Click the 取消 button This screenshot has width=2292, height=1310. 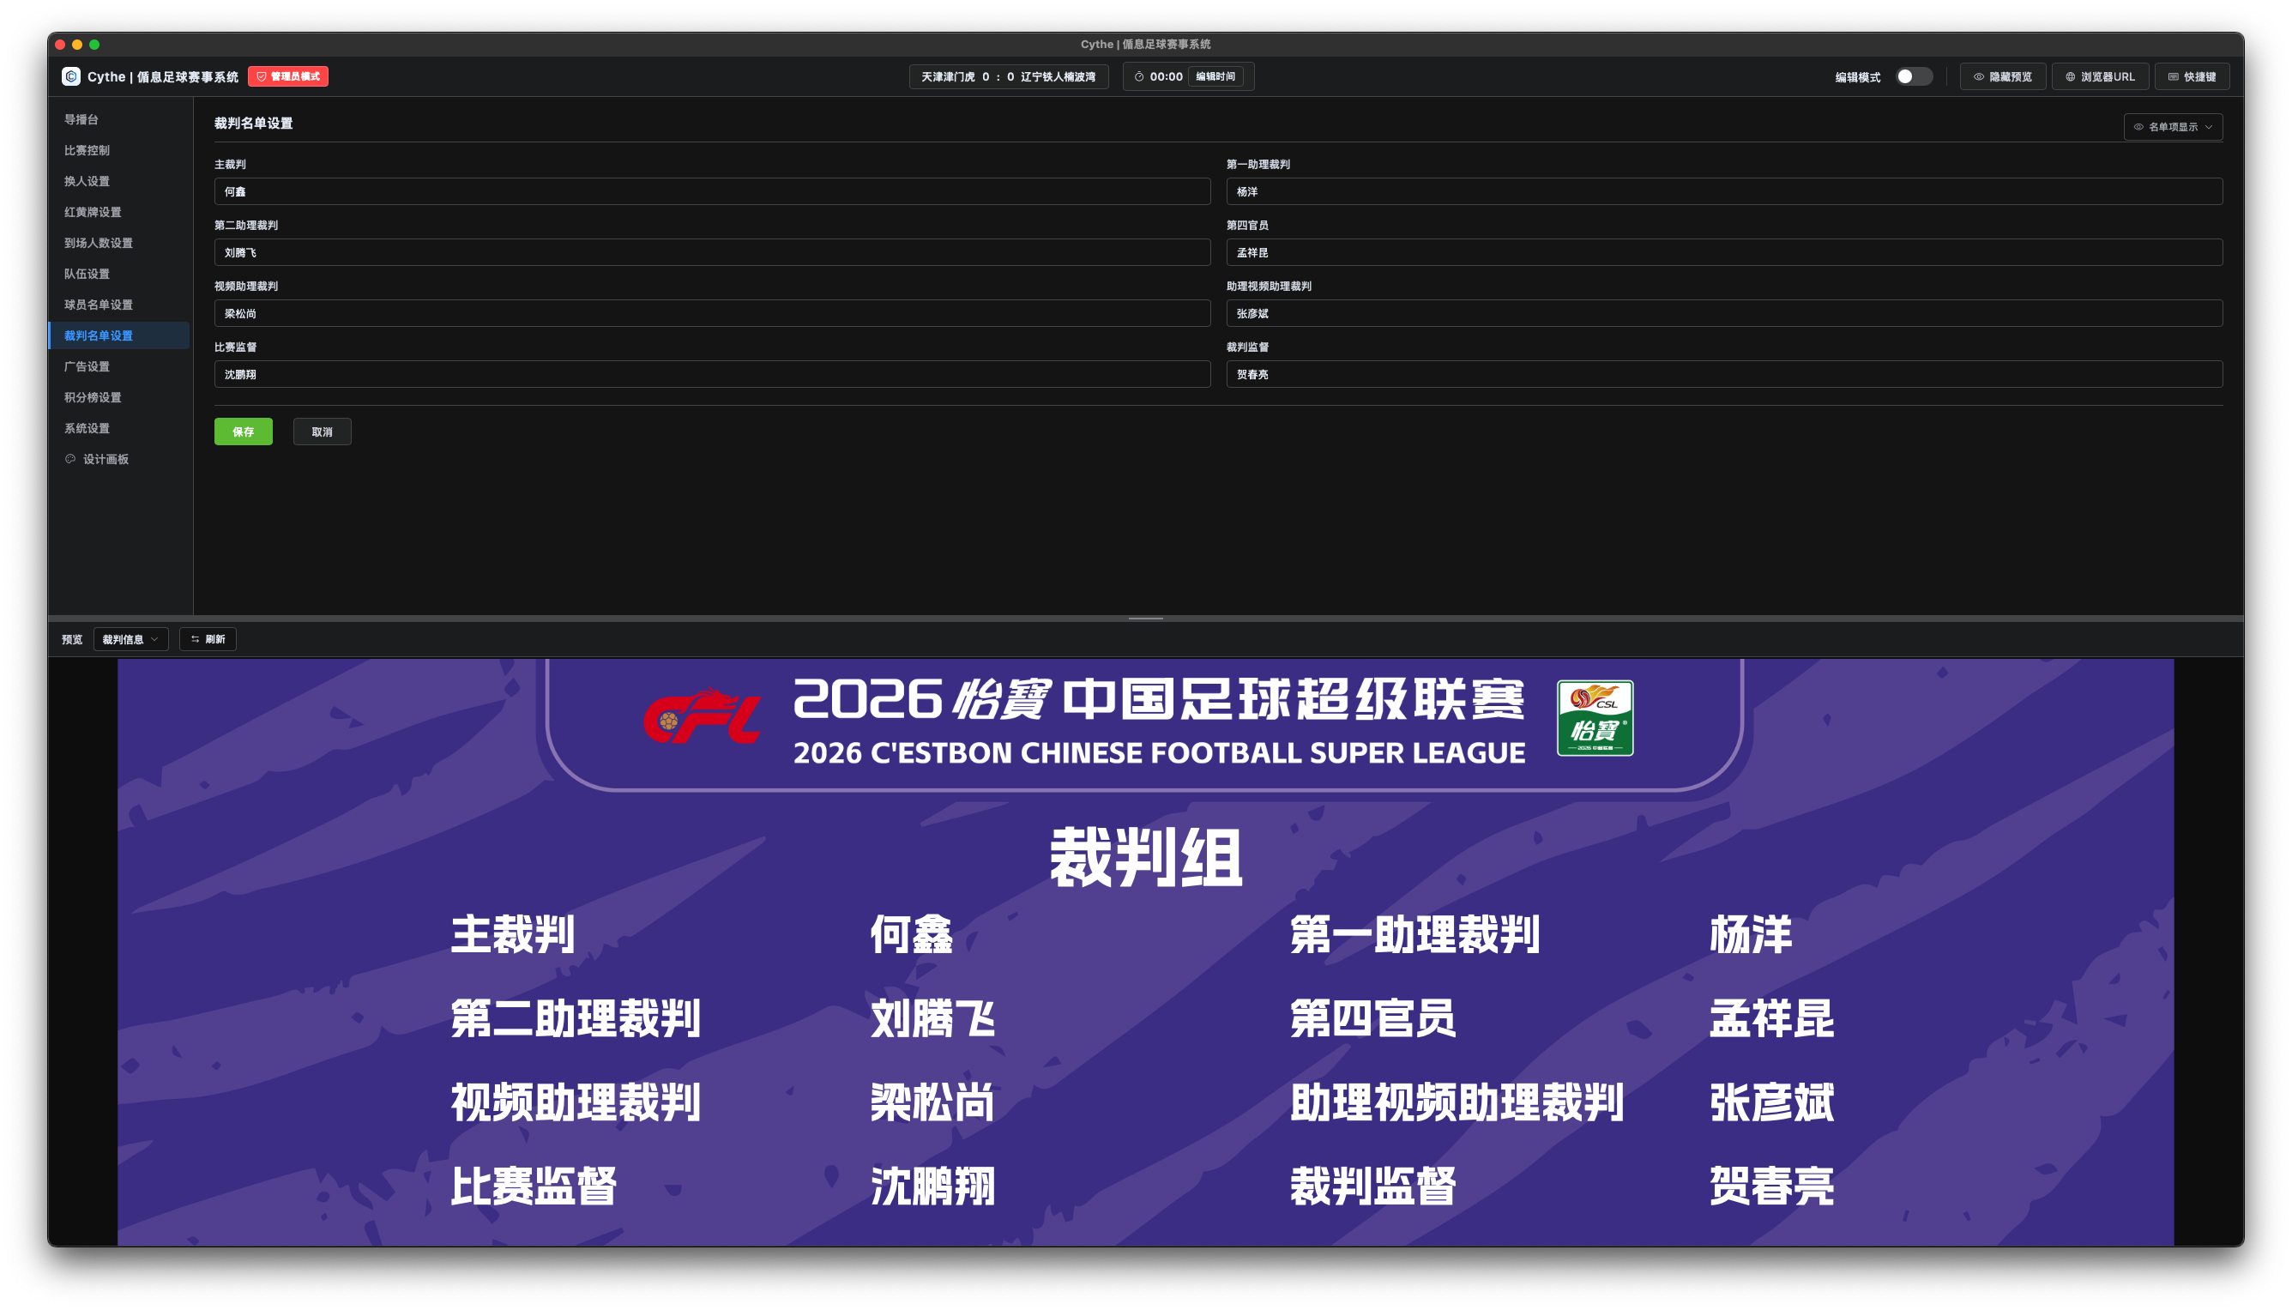coord(322,432)
